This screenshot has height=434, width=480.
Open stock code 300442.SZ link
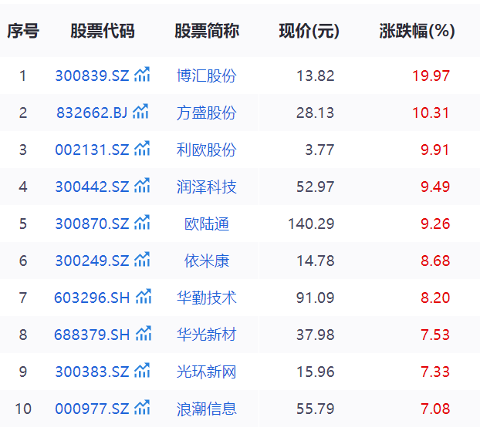[x=92, y=187]
